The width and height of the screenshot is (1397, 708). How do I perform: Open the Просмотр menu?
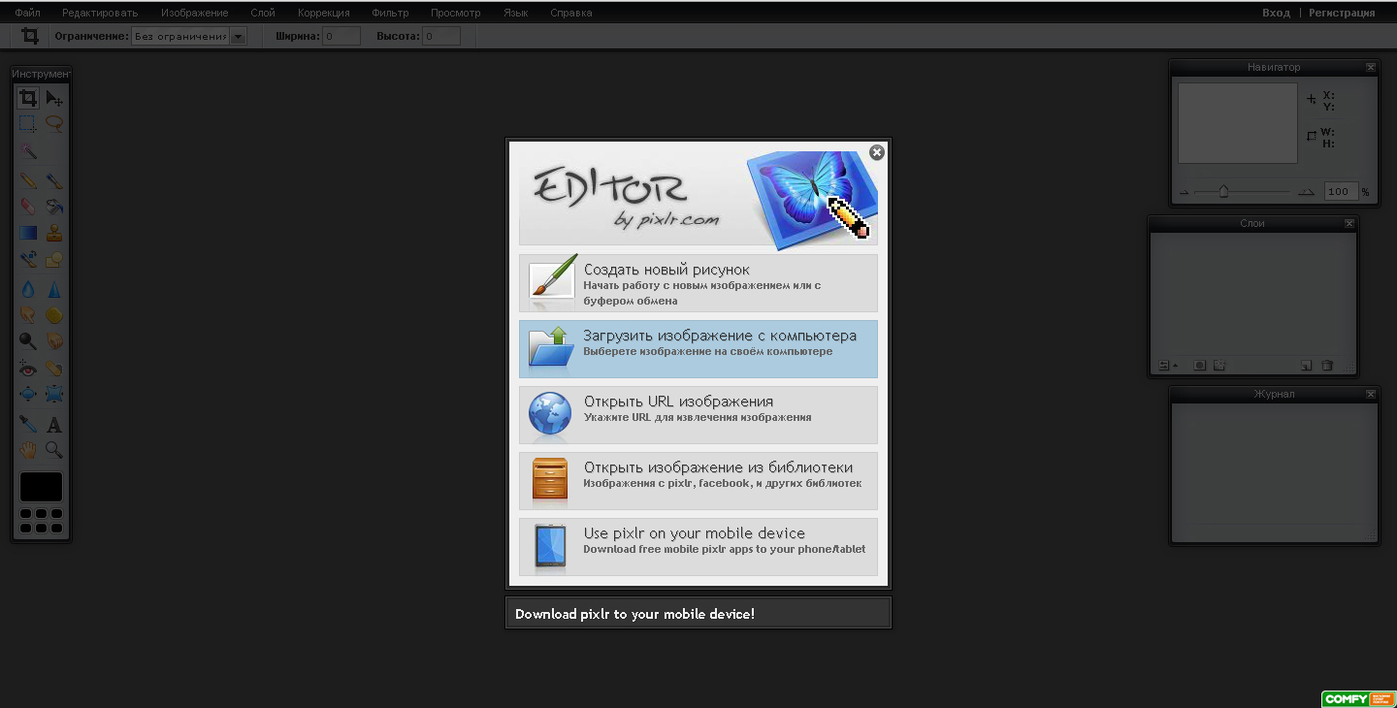tap(456, 13)
